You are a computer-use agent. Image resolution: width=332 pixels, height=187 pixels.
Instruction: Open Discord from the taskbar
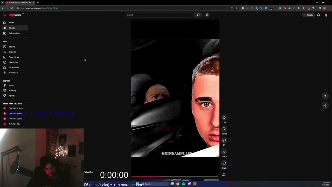point(189,184)
